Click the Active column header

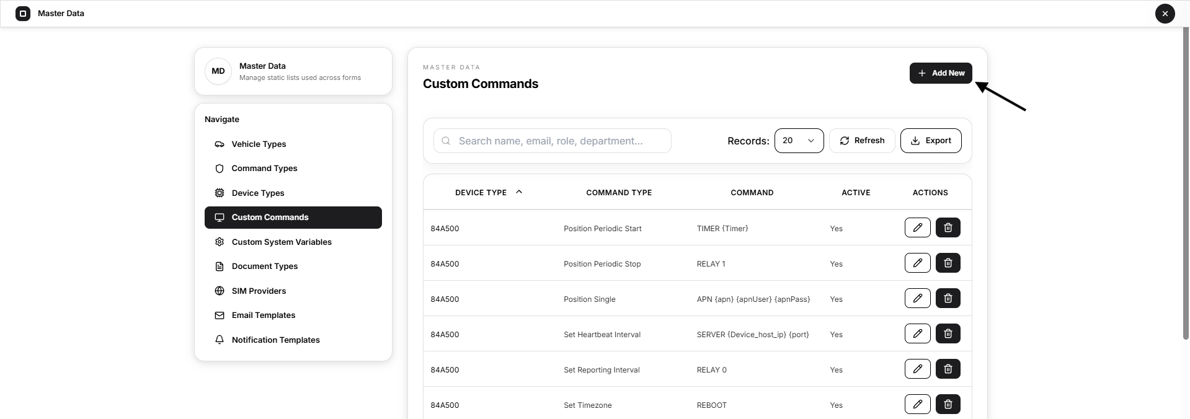[x=856, y=193]
